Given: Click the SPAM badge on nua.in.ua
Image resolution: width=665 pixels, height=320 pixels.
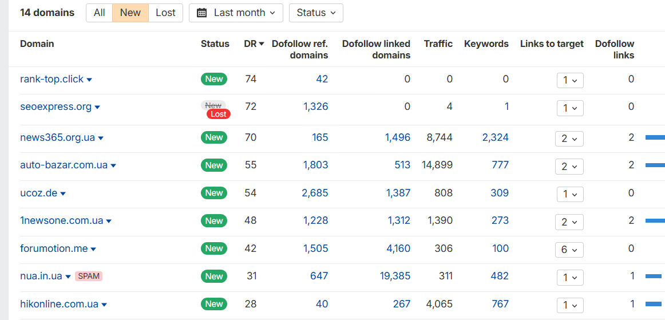Looking at the screenshot, I should [x=89, y=276].
